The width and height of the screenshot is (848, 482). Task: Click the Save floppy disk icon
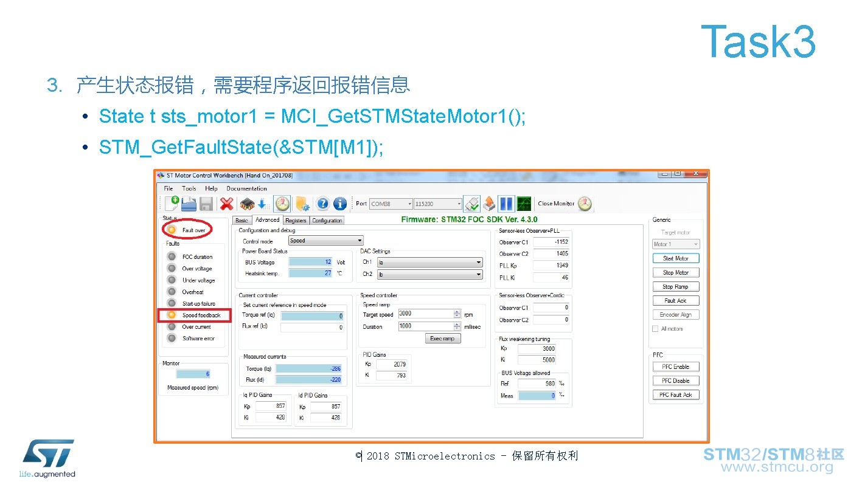pos(206,204)
